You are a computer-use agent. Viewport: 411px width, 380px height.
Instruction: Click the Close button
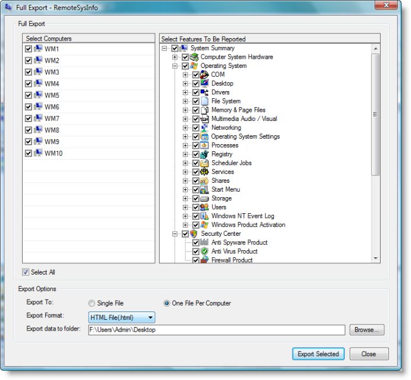tap(369, 354)
